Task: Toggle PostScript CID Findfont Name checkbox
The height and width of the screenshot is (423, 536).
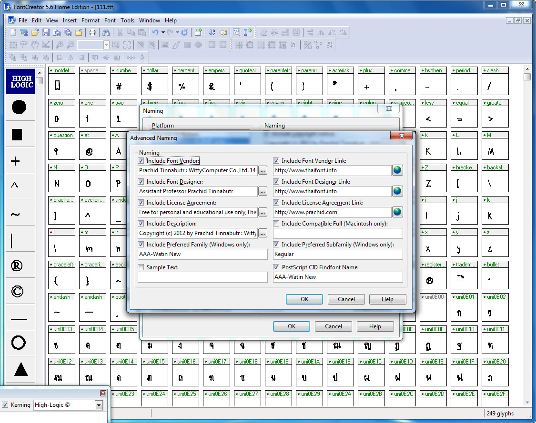Action: 276,267
